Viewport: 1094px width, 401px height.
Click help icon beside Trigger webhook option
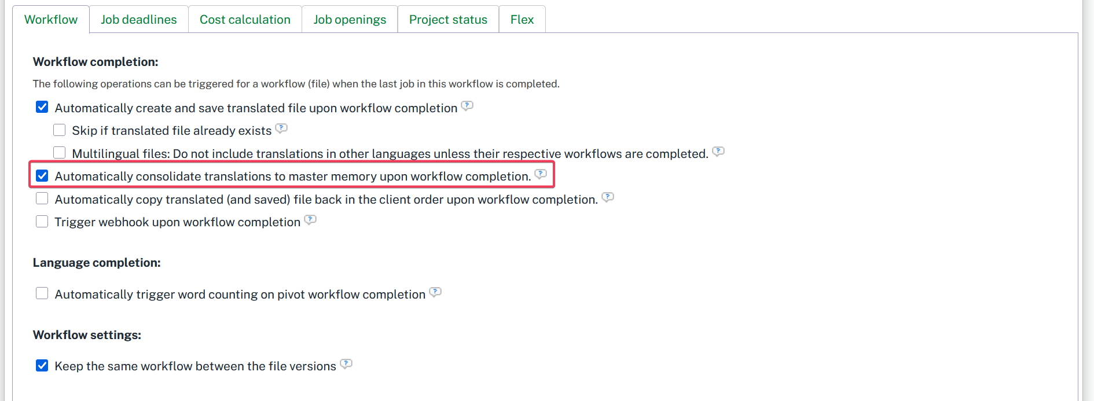[x=310, y=220]
